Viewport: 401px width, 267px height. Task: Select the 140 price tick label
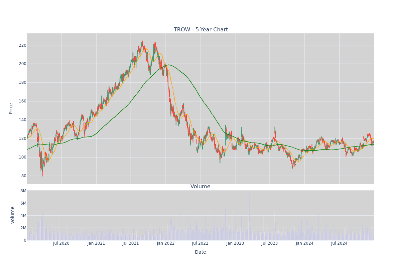pyautogui.click(x=22, y=120)
